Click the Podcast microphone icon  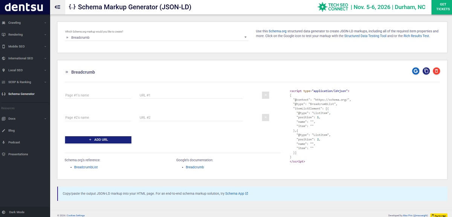[4, 142]
